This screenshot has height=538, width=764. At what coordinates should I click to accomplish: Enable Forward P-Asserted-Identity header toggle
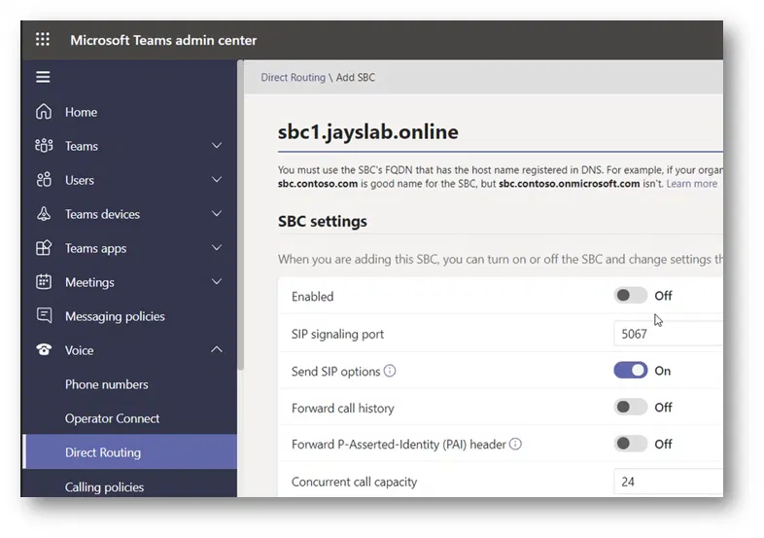[630, 444]
